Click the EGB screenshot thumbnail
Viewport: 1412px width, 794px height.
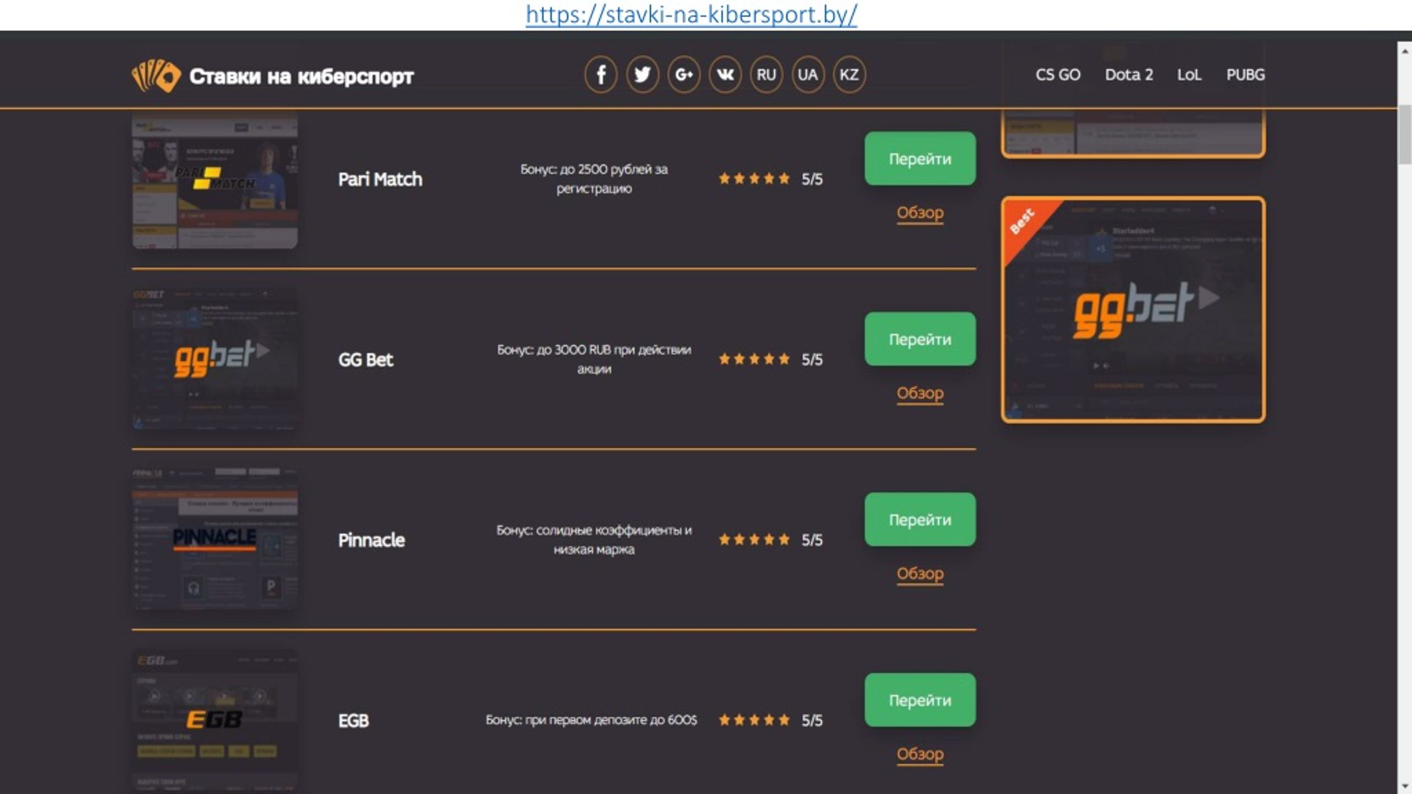tap(215, 721)
